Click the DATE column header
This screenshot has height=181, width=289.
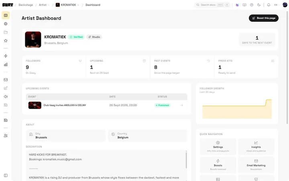pos(112,97)
